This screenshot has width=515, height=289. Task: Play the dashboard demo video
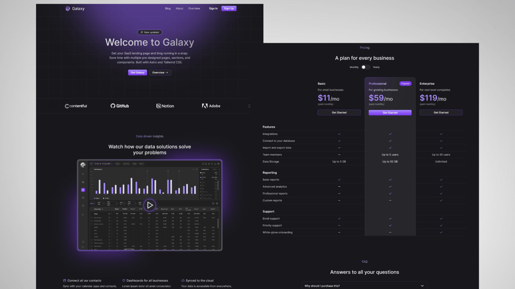tap(150, 205)
